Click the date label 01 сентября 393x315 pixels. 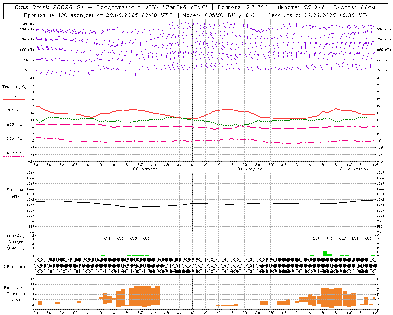(x=354, y=169)
